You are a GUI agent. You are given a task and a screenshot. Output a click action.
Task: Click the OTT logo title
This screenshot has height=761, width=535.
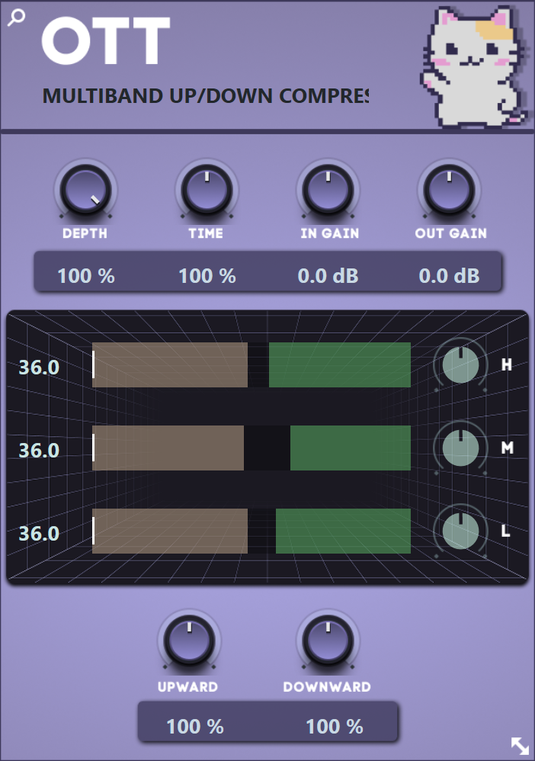[x=106, y=40]
